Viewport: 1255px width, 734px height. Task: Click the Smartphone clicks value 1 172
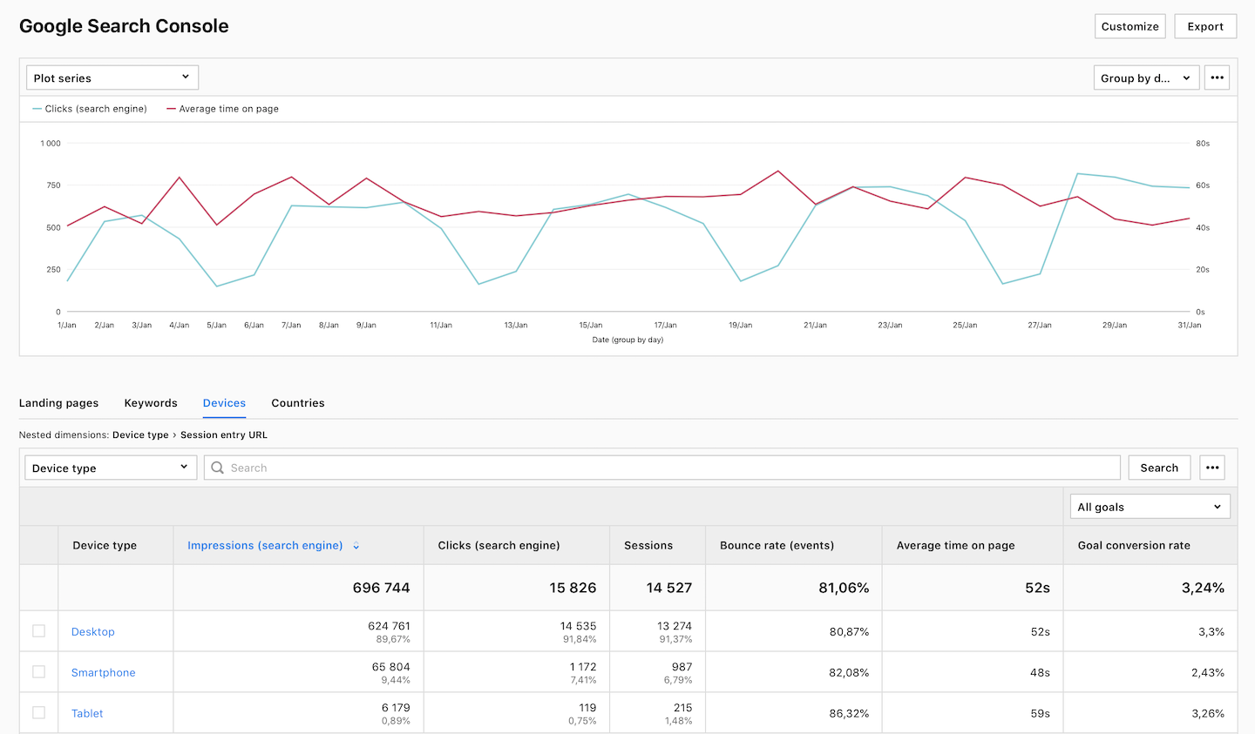point(583,667)
